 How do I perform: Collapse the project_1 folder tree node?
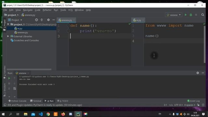click(x=8, y=24)
